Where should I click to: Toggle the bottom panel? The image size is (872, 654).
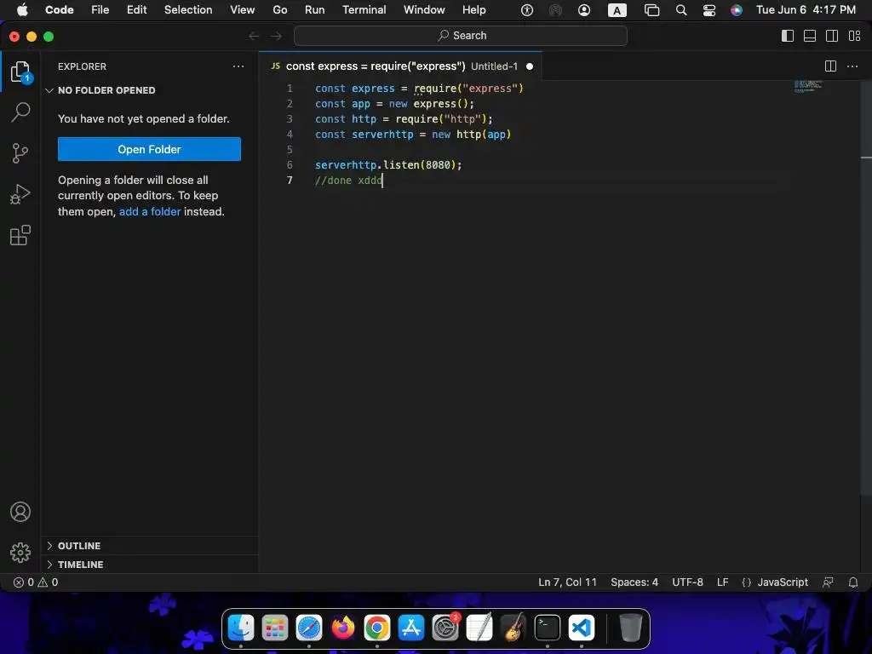[810, 36]
